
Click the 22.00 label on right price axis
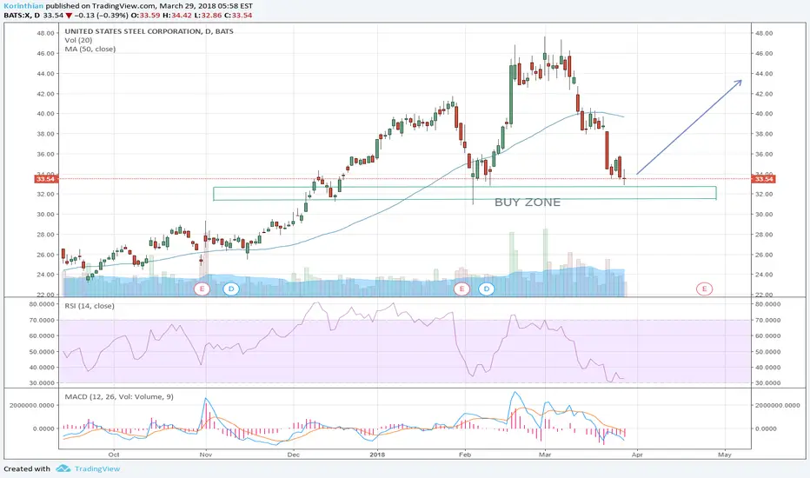pos(764,295)
